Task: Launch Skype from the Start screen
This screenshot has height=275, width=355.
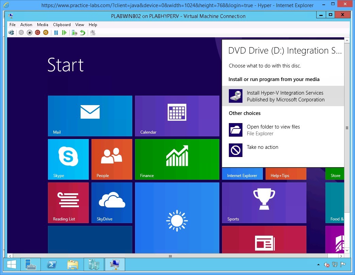Action: pyautogui.click(x=68, y=159)
